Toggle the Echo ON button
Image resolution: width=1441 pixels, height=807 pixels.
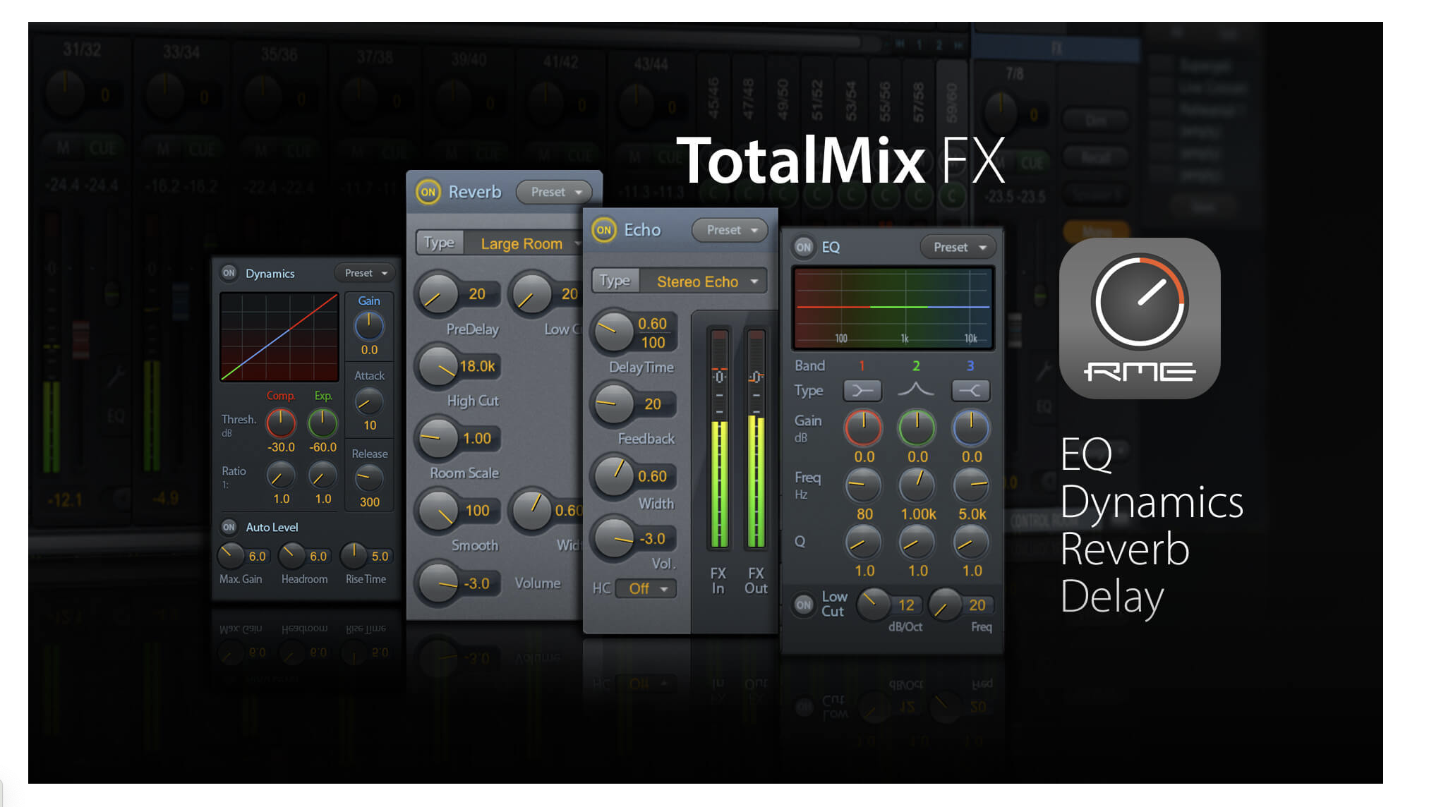pos(603,230)
